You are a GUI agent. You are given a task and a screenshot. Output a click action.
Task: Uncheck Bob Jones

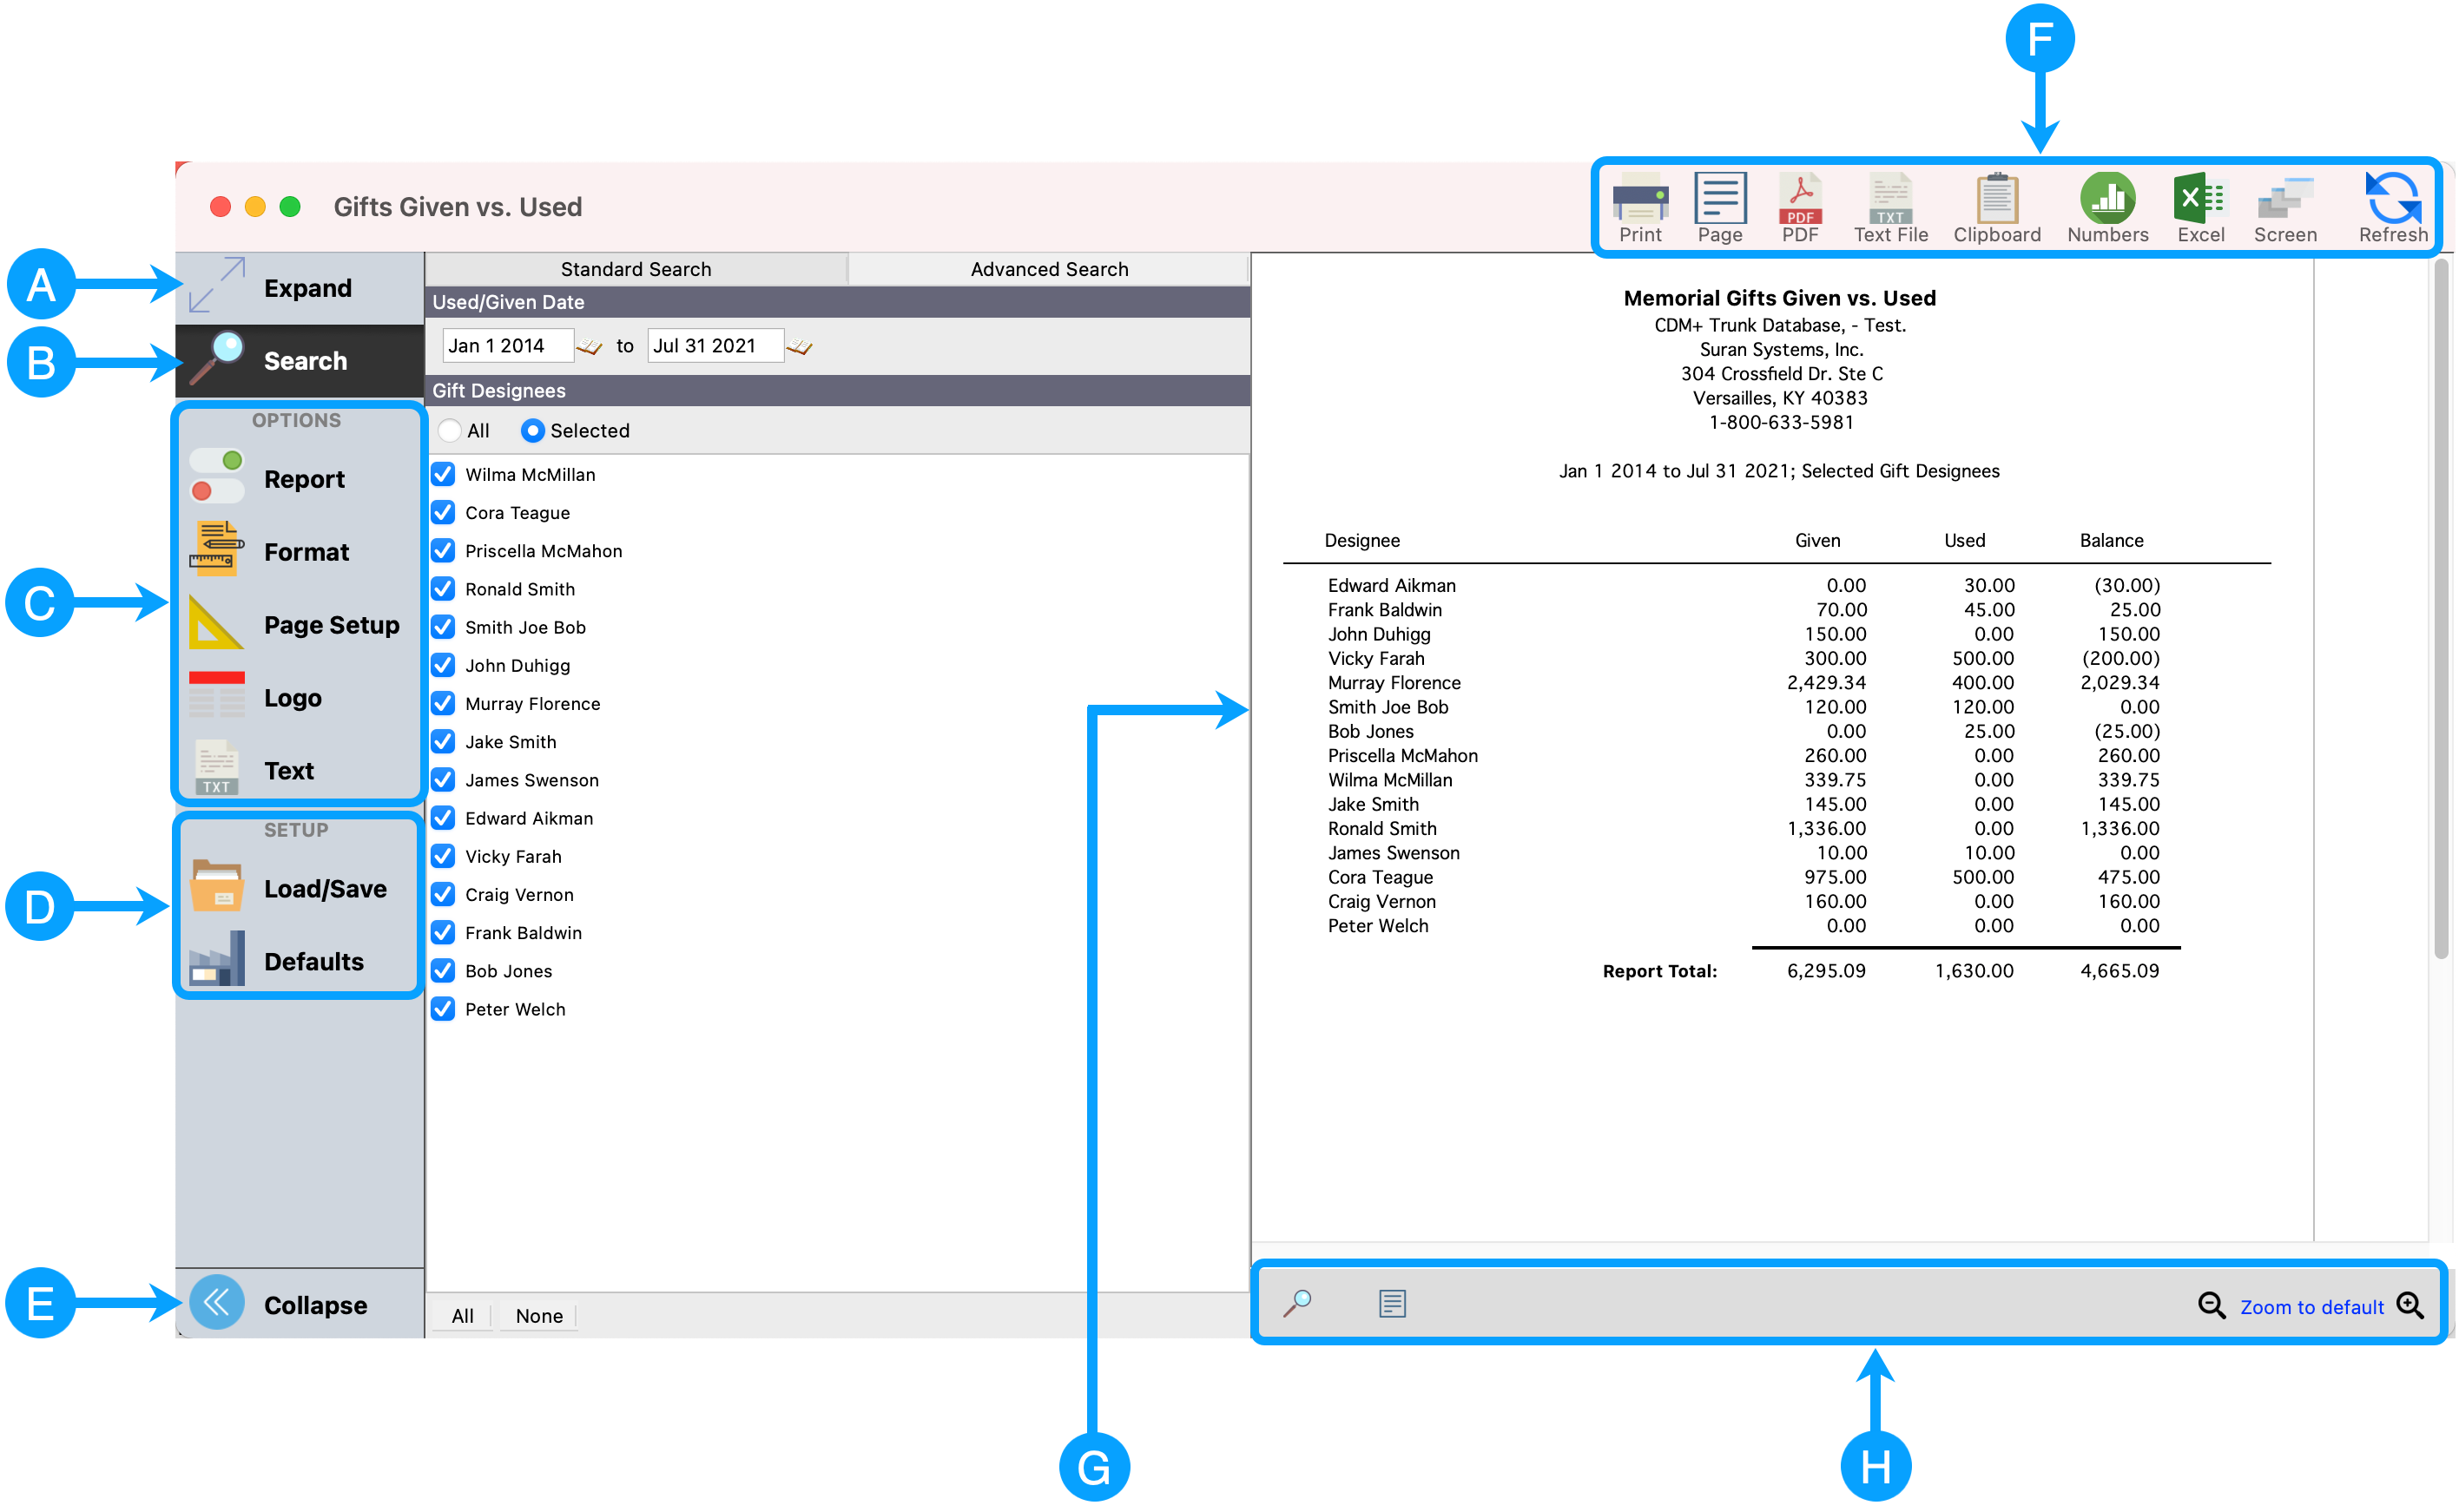443,971
